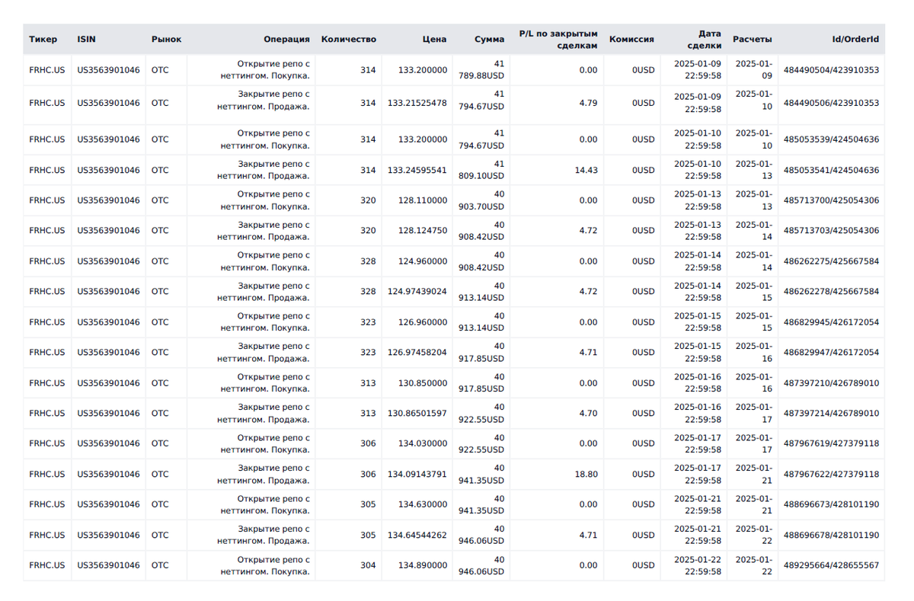Viewport: 914px width, 601px height.
Task: Click trade date 2025-01-22 22:59:58
Action: [698, 565]
